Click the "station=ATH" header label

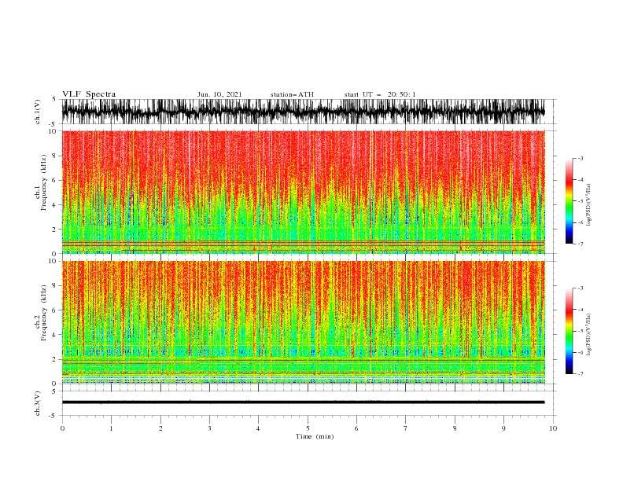tap(292, 94)
